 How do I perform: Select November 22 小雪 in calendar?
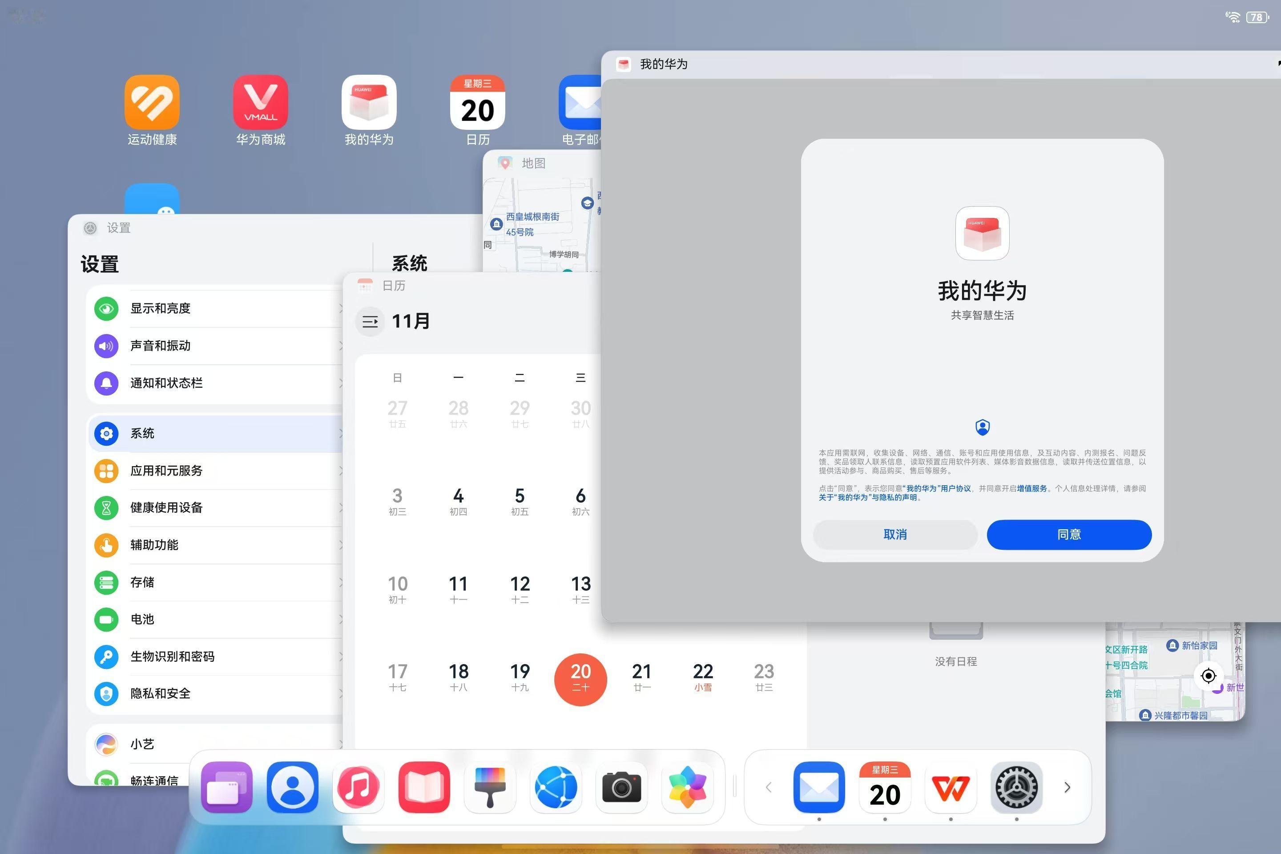pos(703,679)
